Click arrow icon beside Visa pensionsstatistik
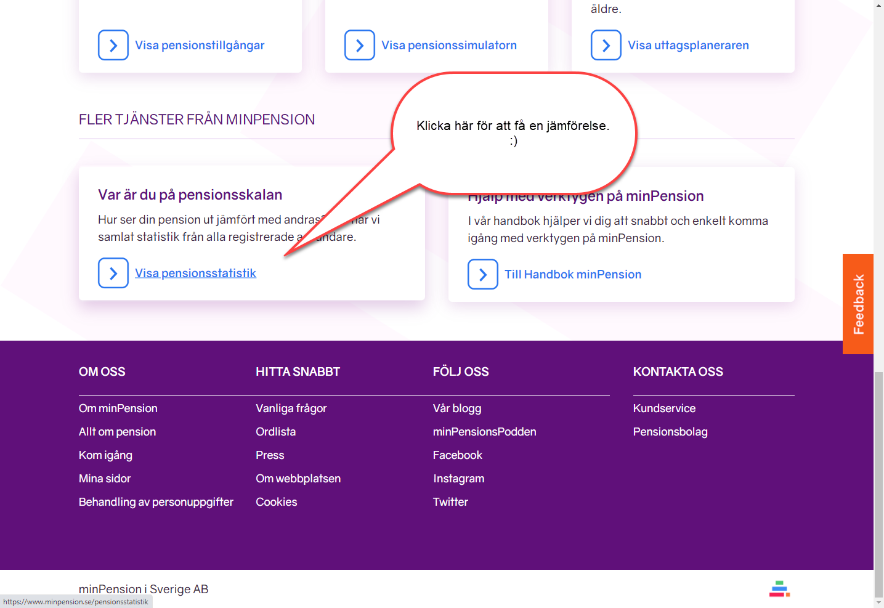Viewport: 884px width, 608px height. tap(113, 273)
